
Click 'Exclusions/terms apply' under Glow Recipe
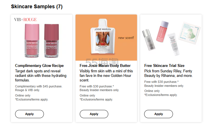(x=32, y=99)
